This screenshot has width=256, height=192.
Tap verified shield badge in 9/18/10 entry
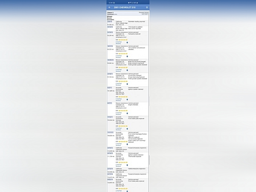click(x=127, y=42)
